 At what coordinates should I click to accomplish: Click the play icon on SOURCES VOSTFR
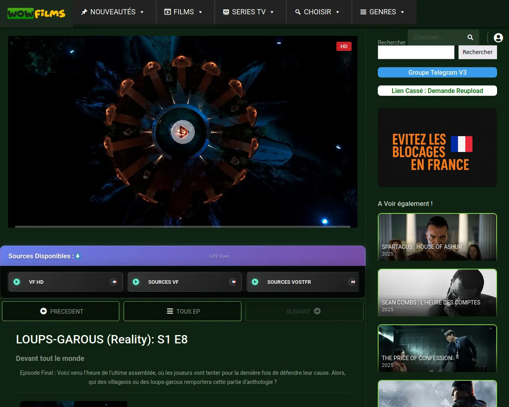click(x=255, y=282)
